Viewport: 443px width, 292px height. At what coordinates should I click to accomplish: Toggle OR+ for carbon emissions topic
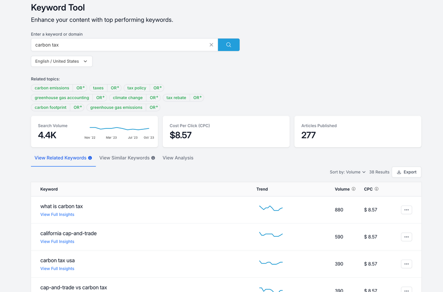coord(80,88)
